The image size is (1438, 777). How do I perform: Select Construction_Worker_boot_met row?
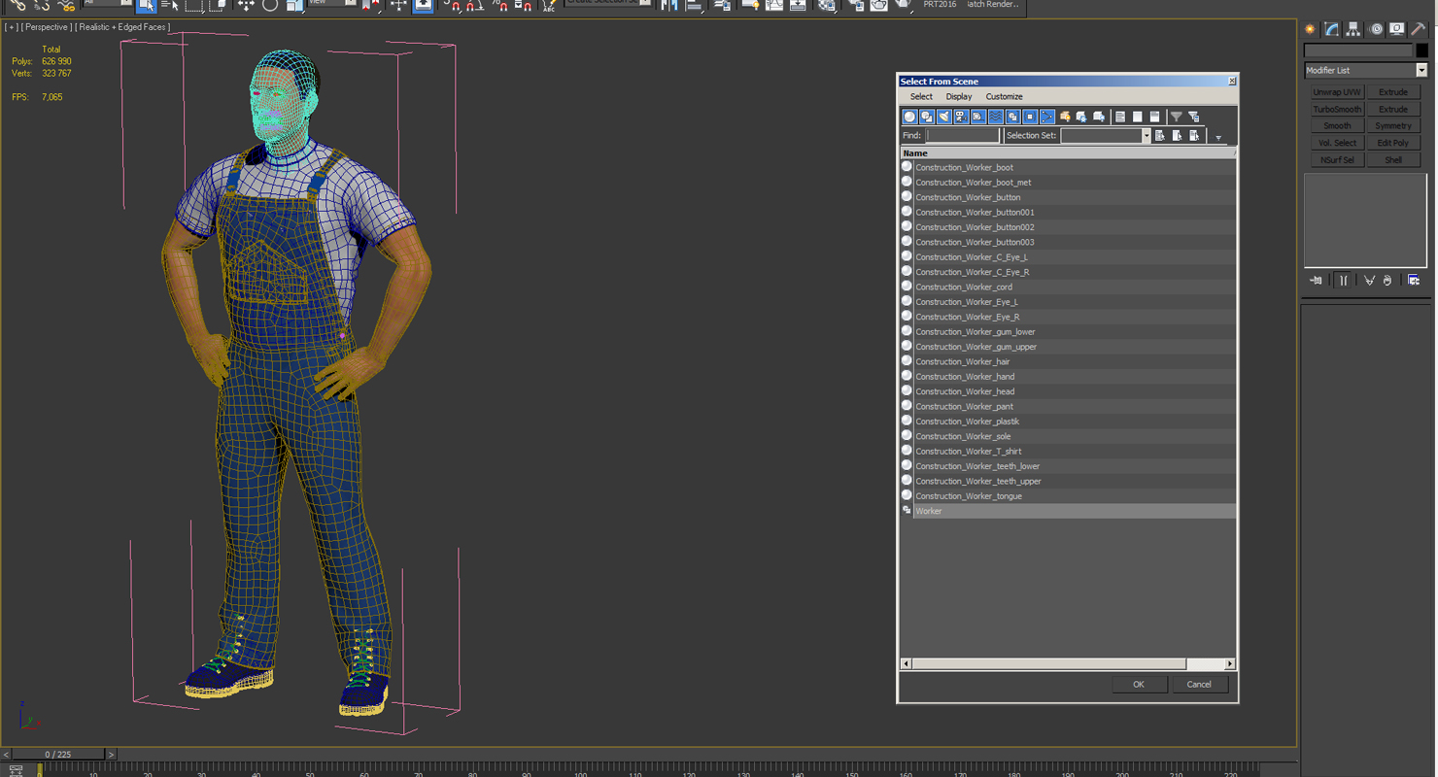1068,183
